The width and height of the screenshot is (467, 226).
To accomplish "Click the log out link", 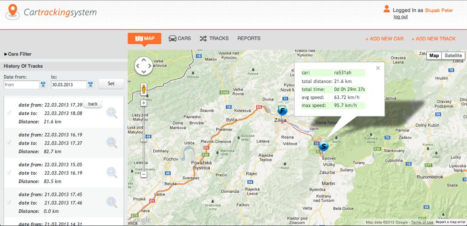I will (400, 17).
